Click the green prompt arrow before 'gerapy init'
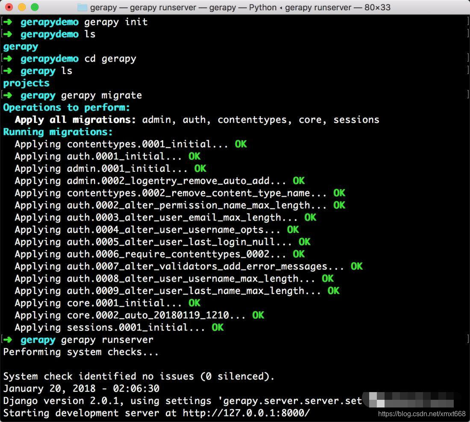The width and height of the screenshot is (470, 422). point(8,22)
